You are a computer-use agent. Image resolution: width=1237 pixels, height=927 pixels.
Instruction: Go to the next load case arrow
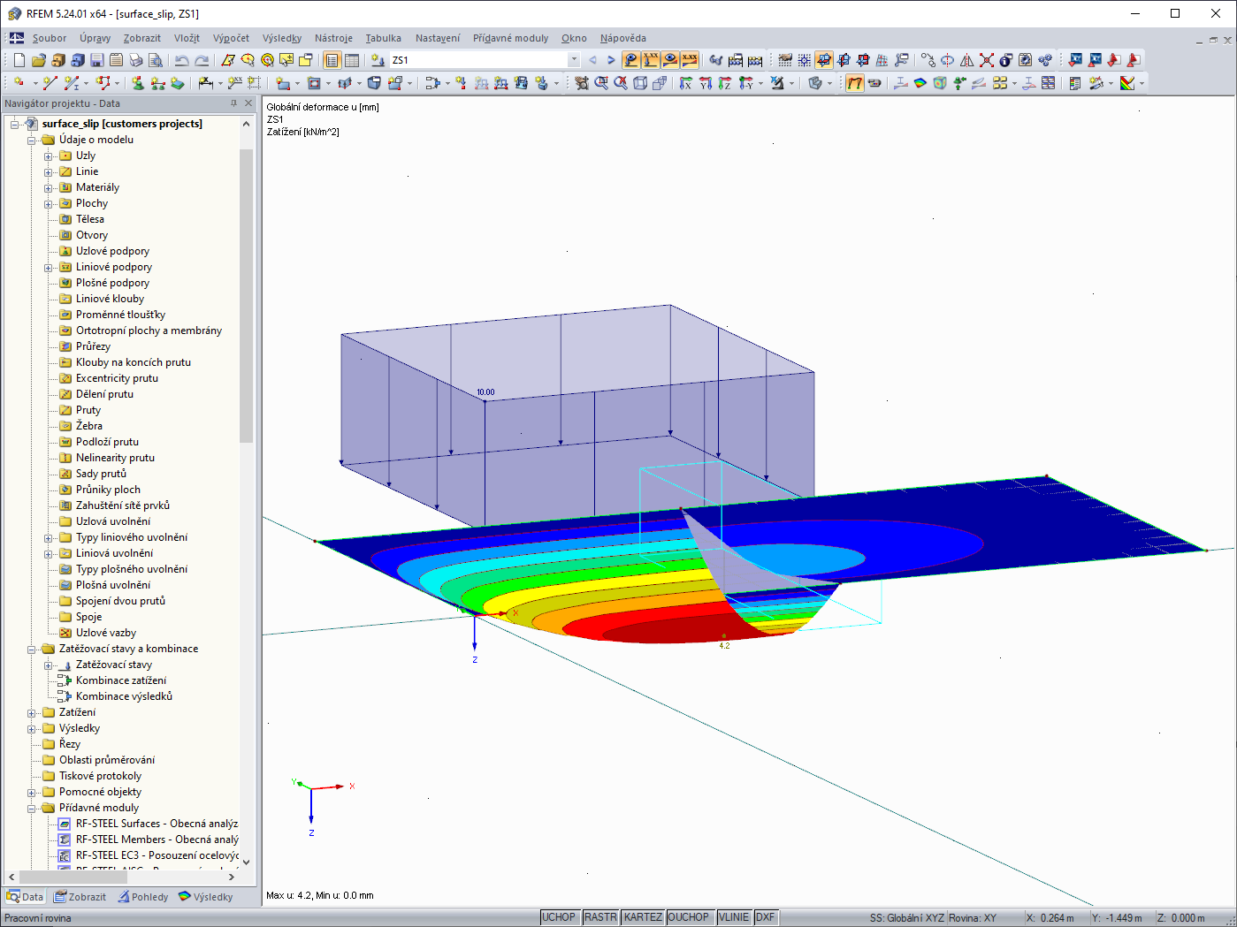(x=611, y=60)
